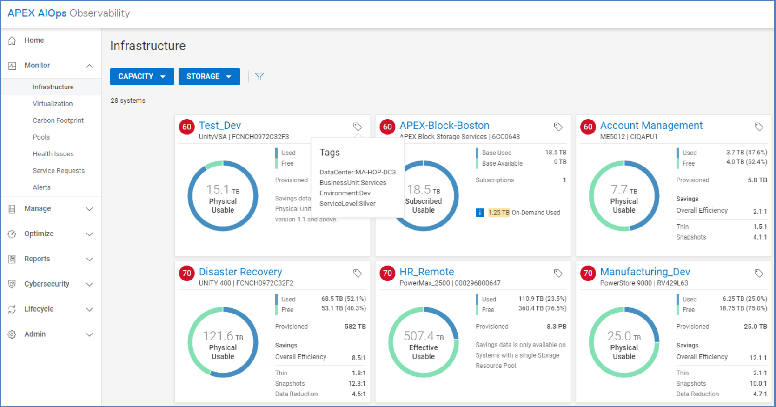Screen dimensions: 776x407
Task: Expand the Manage section chevron
Action: tap(89, 209)
